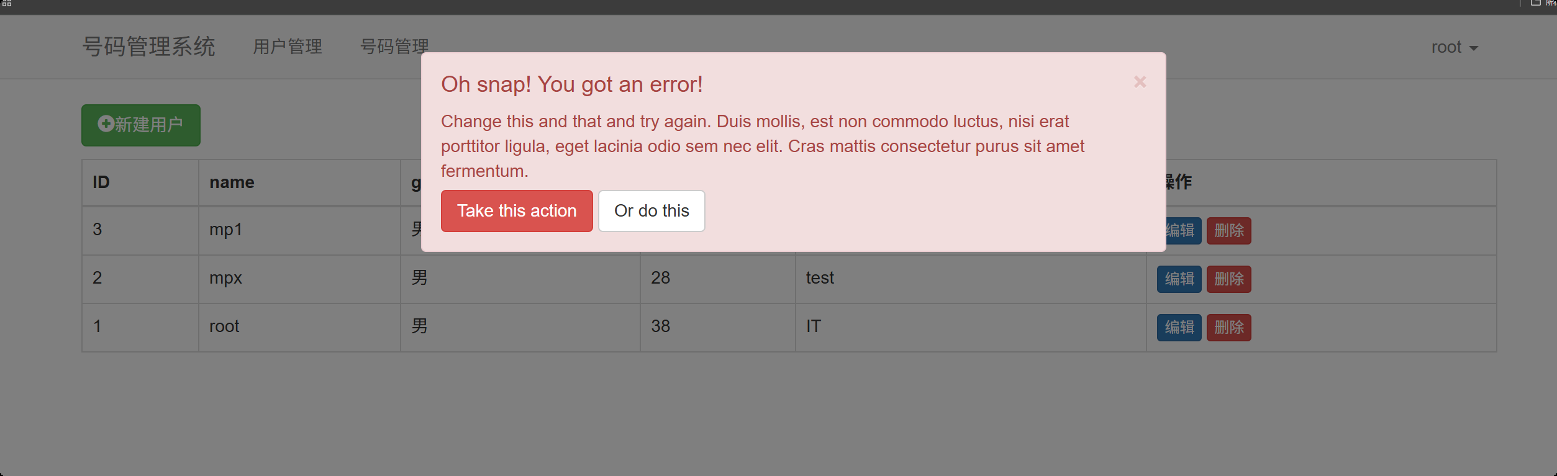Open the 用户管理 menu item
Screen dimensions: 1557x476
point(287,47)
